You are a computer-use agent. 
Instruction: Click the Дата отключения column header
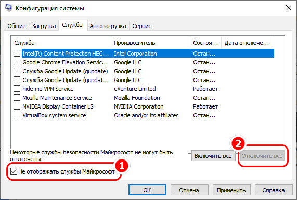tap(248, 43)
